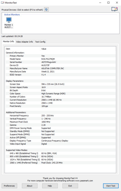Switch to the Monitor Info tab
This screenshot has width=121, height=191.
(x=8, y=42)
